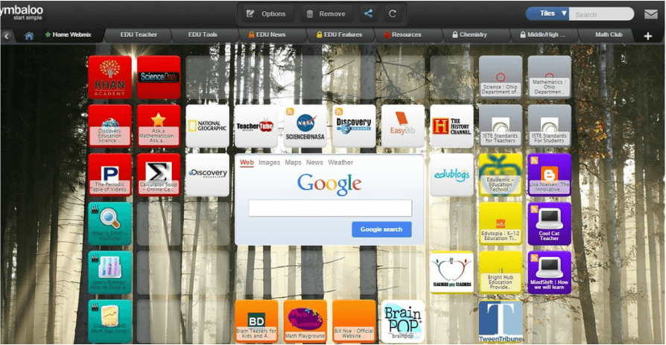Viewport: 666px width, 345px height.
Task: Open the EasyBib tile
Action: (x=403, y=126)
